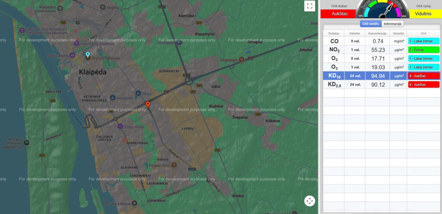The image size is (442, 214).
Task: Click the red Aukštas badge for KD10
Action: pos(423,76)
